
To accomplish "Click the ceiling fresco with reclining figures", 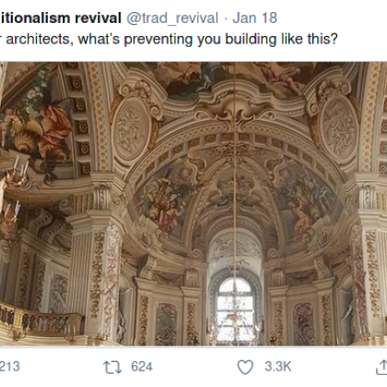I will [x=235, y=76].
